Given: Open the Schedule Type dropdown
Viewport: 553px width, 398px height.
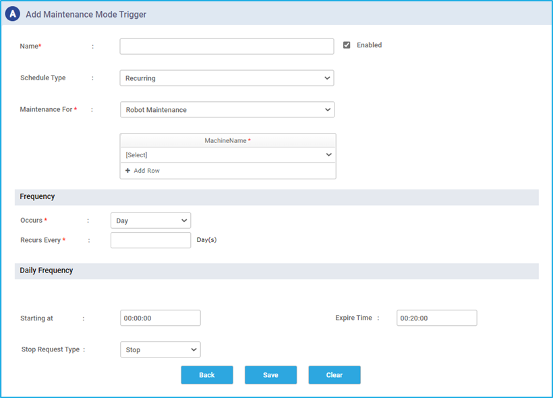Looking at the screenshot, I should pyautogui.click(x=227, y=78).
